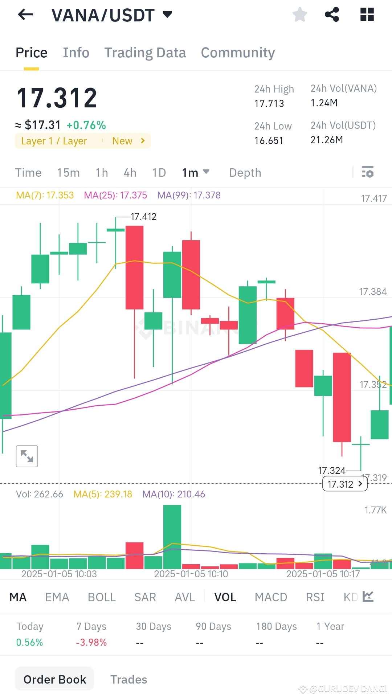
Task: Open the chart drawing icon next to KDJ
Action: (x=368, y=596)
